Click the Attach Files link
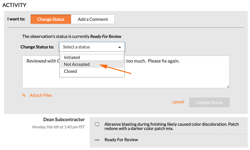 [41, 95]
